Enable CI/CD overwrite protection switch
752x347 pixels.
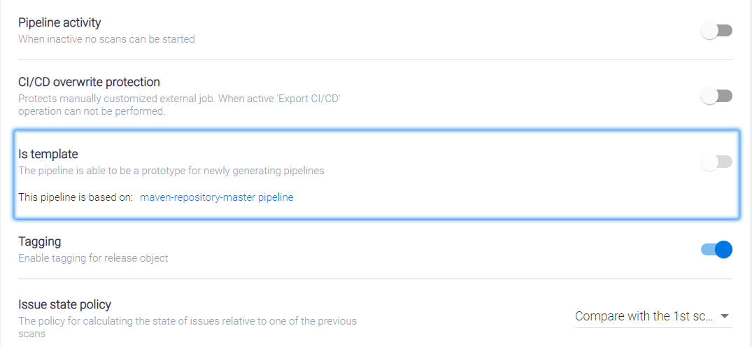click(716, 96)
